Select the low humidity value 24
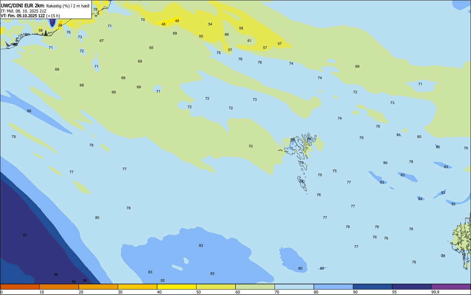The width and height of the screenshot is (471, 295). coord(60,25)
